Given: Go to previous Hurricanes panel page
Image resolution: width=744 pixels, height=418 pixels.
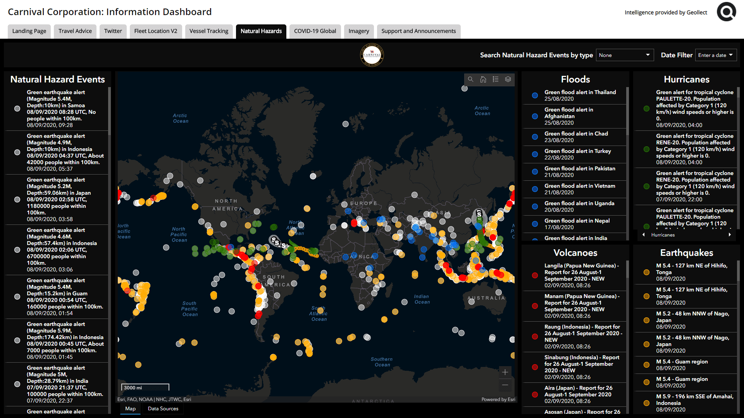Looking at the screenshot, I should point(644,235).
